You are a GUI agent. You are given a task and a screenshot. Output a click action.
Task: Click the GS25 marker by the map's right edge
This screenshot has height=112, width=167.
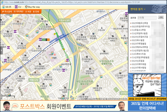coord(126,42)
